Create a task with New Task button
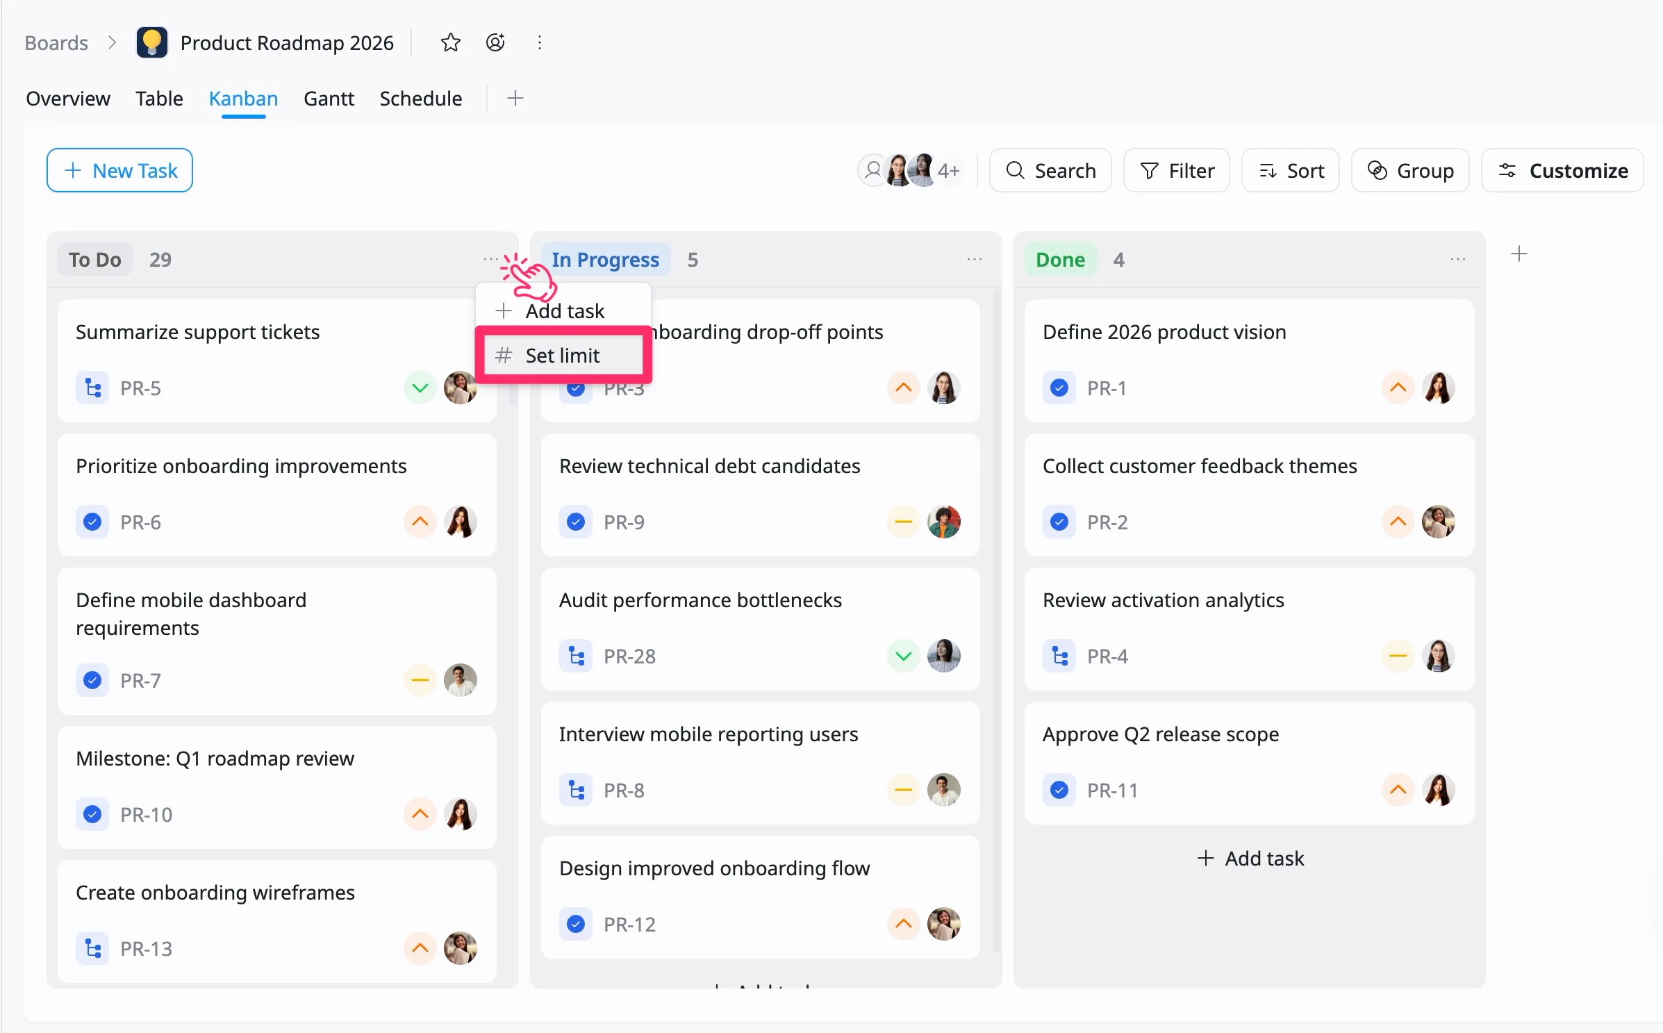1663x1033 pixels. point(119,170)
